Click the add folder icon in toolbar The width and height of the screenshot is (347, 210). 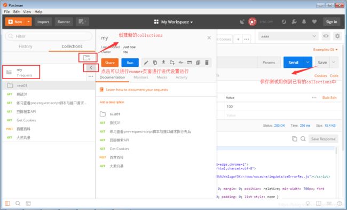tap(172, 63)
